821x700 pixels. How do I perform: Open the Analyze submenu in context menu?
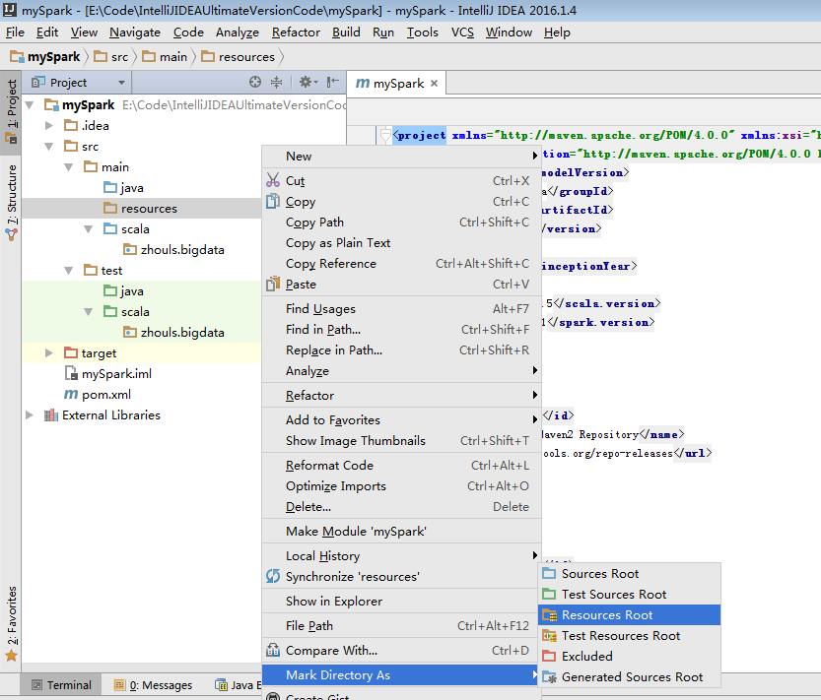click(401, 370)
